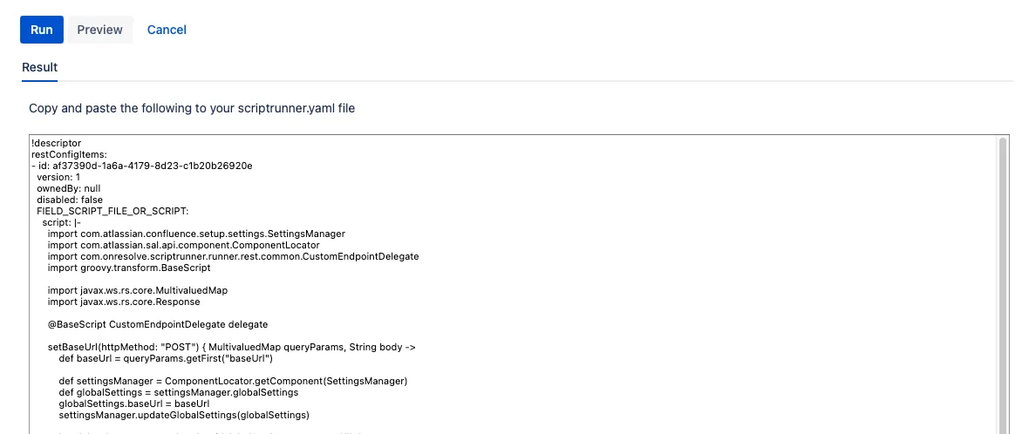Click the CustomEndpointDelegate import line
This screenshot has height=434, width=1036.
click(233, 256)
